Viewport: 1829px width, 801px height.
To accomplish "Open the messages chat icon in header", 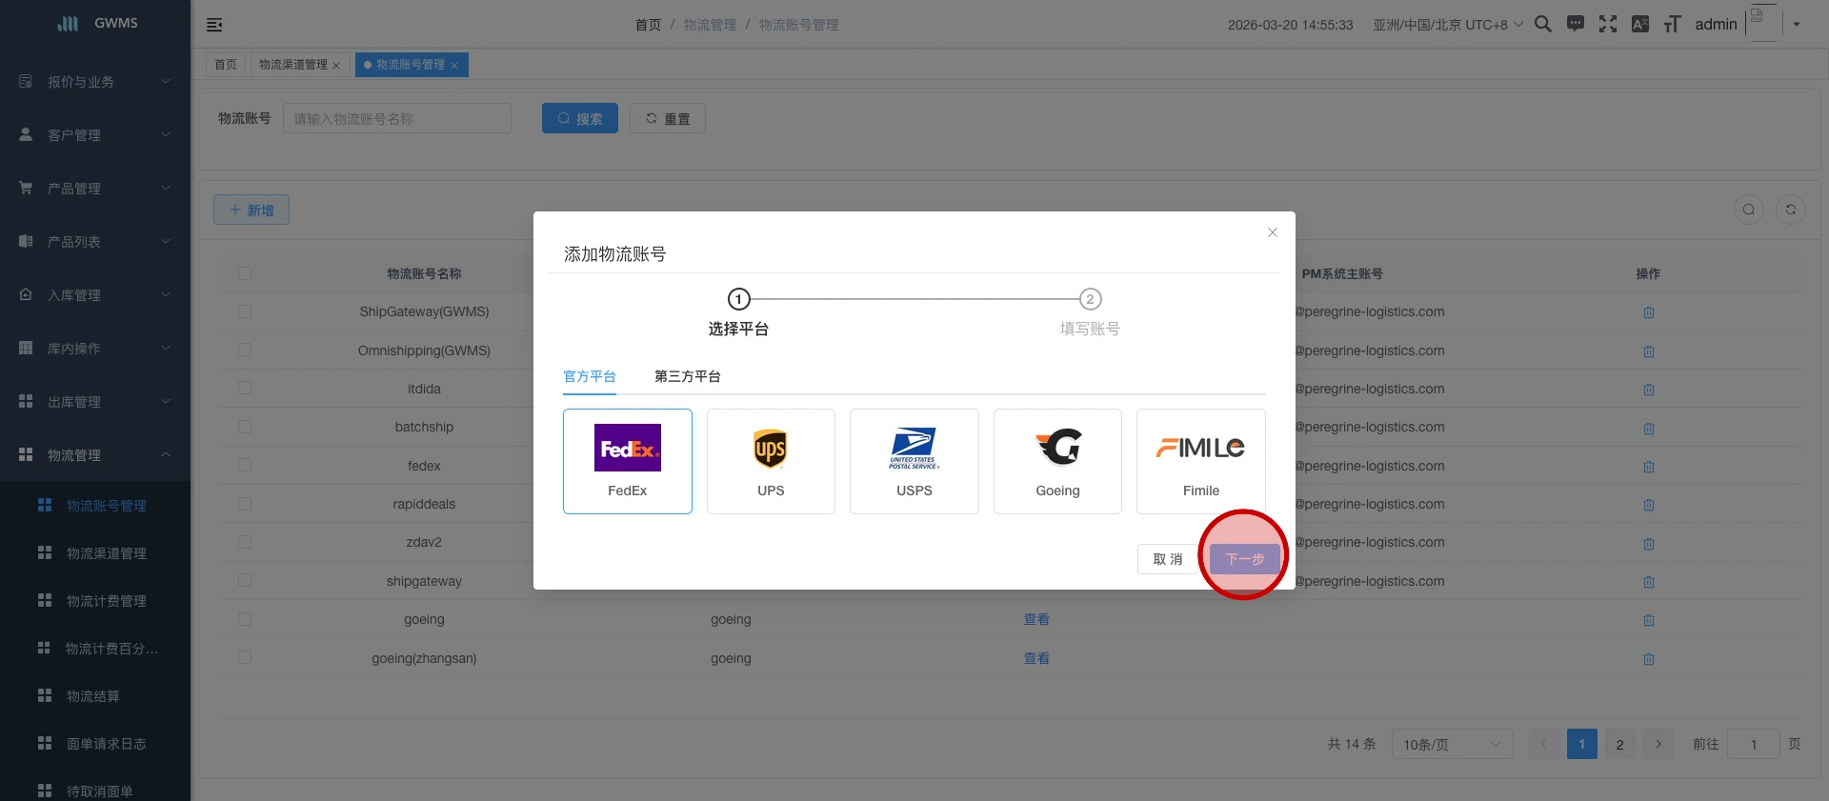I will point(1576,24).
